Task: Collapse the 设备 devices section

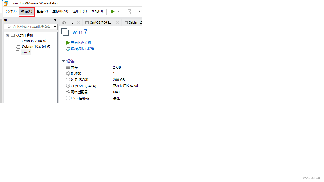Action: tap(64, 61)
